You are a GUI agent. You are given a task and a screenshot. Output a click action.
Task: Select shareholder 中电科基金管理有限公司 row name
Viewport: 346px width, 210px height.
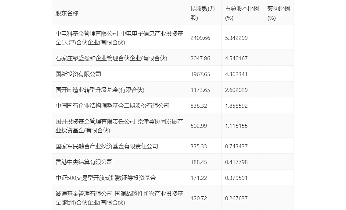click(x=119, y=38)
